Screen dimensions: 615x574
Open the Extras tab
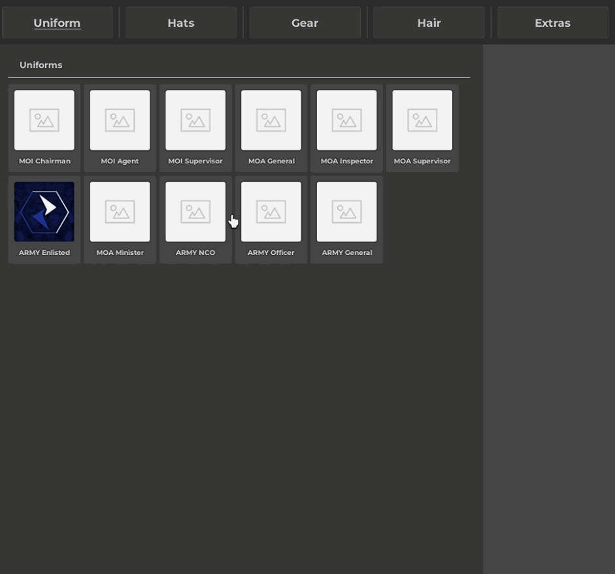tap(552, 23)
